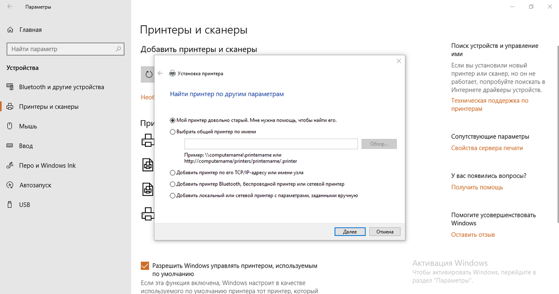The image size is (559, 294).
Task: Click the 'У вас появились вопросы?' heading
Action: point(489,176)
